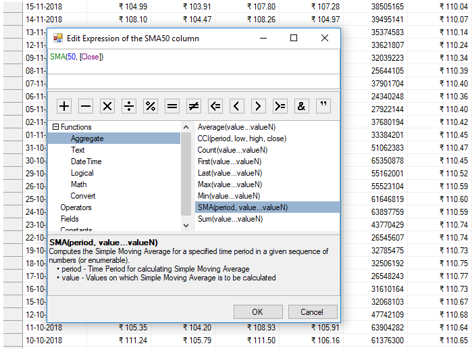472x350 pixels.
Task: Select the Text function category
Action: click(x=78, y=150)
